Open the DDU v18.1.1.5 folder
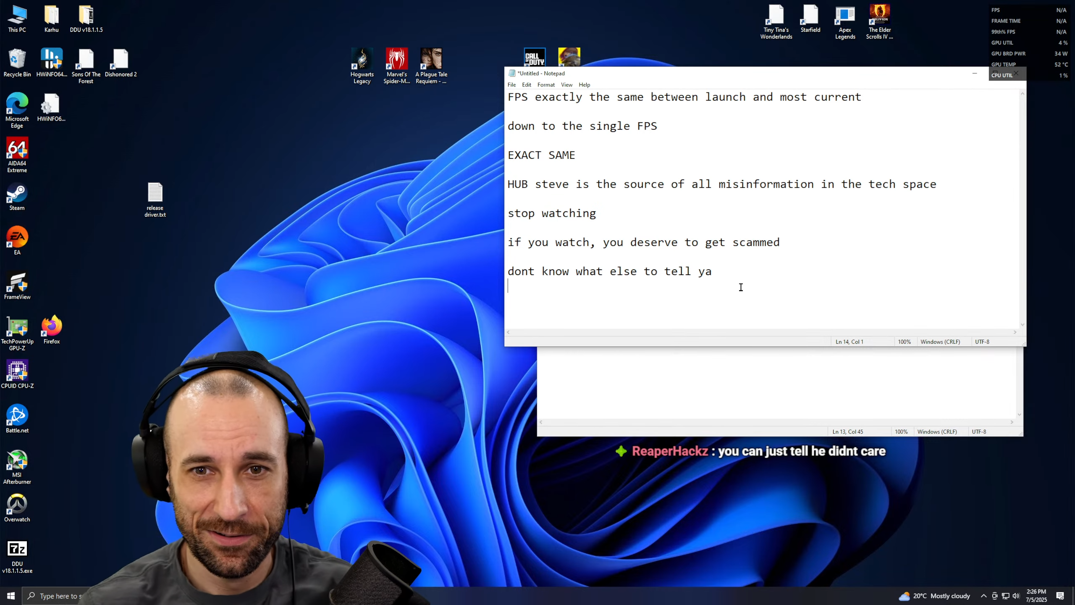This screenshot has width=1075, height=605. [86, 18]
